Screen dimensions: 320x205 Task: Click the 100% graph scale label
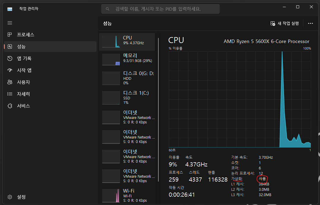point(307,48)
